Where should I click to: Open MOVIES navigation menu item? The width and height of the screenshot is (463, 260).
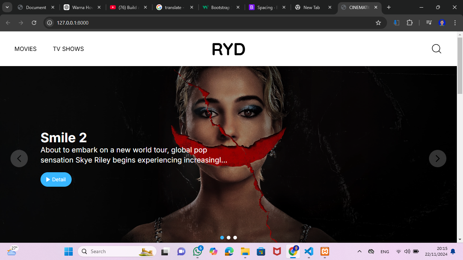coord(25,49)
